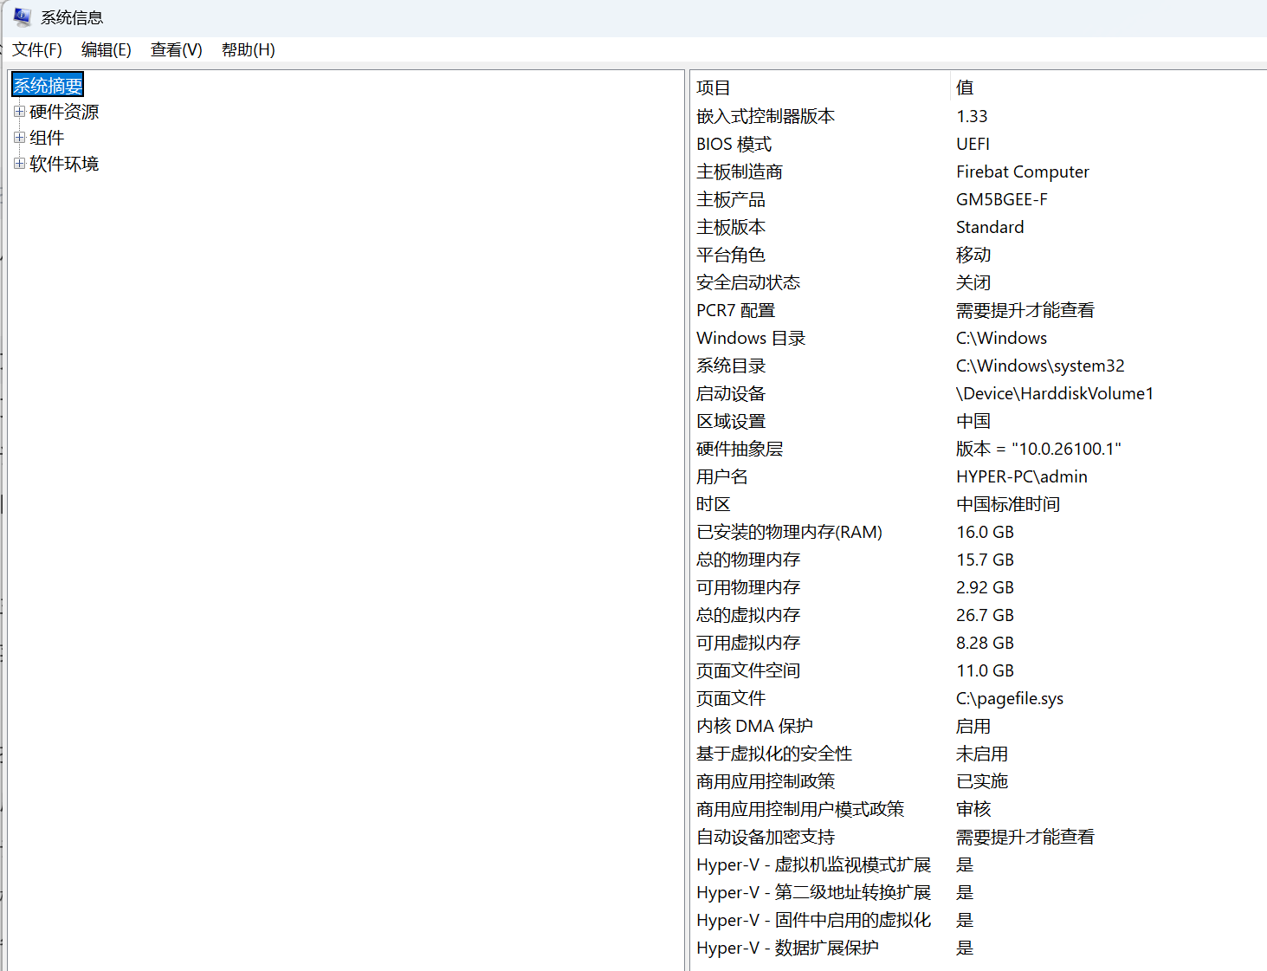1267x971 pixels.
Task: Select the 内核 DMA 保护 row
Action: [979, 726]
